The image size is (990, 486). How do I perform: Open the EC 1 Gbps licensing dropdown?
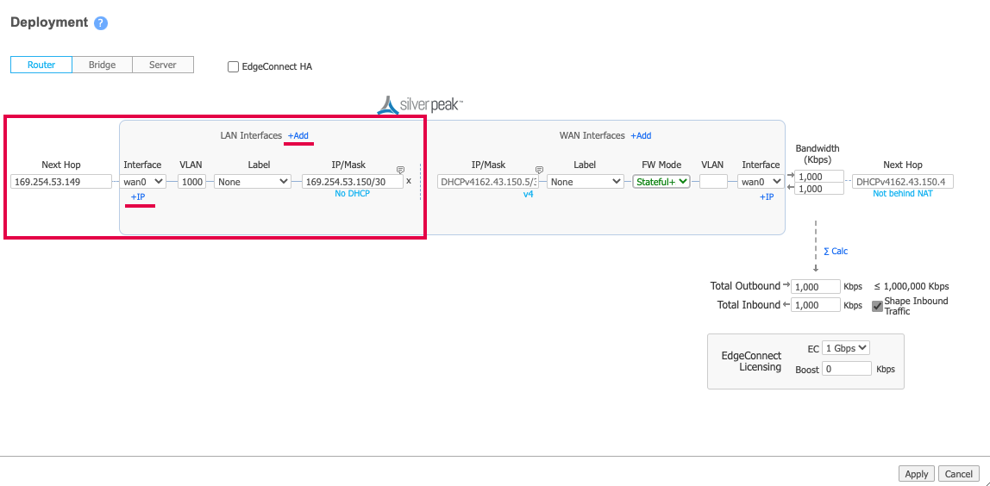click(x=846, y=348)
